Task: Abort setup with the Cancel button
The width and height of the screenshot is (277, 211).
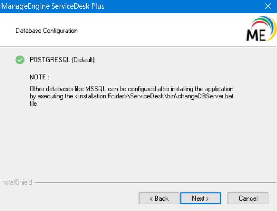Action: pos(248,198)
